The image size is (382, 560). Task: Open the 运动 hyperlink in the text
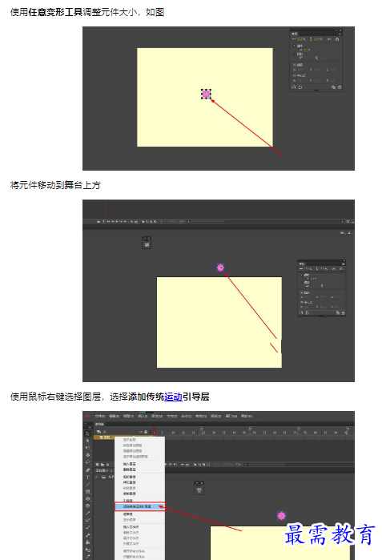tap(174, 397)
